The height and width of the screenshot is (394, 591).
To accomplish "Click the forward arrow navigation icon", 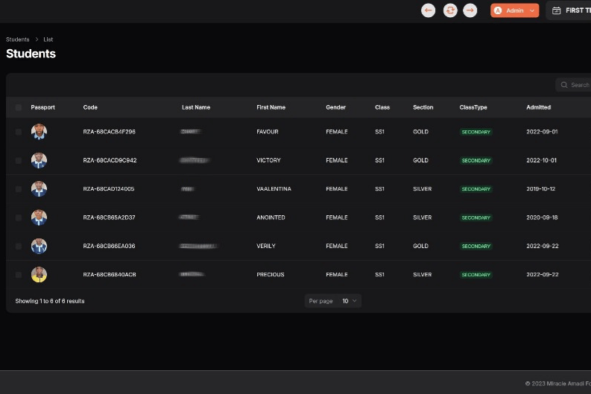I will pos(470,10).
